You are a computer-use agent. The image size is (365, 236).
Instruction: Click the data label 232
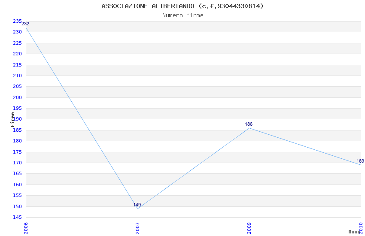[25, 24]
